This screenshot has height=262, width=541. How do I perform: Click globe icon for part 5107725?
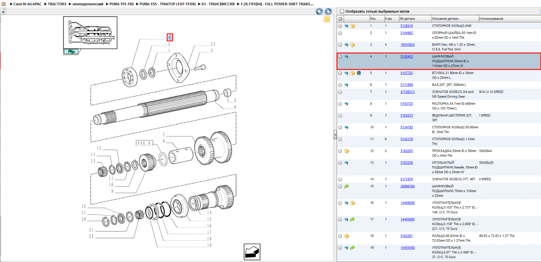pos(359,73)
